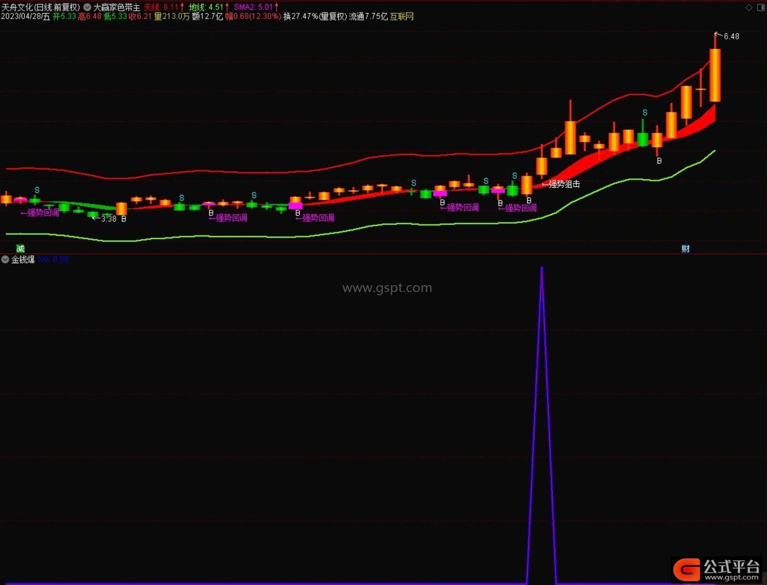Click the change 幅0.68(12.30%)
Image resolution: width=767 pixels, height=585 pixels.
point(253,16)
